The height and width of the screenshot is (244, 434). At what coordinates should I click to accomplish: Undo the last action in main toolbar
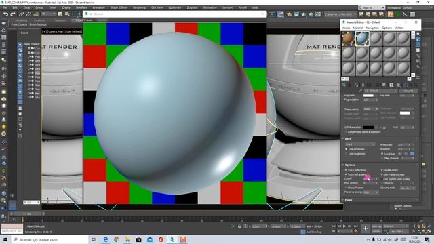pyautogui.click(x=5, y=14)
